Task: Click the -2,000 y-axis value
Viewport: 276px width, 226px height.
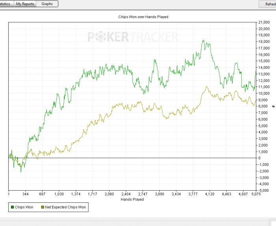Action: [x=263, y=171]
